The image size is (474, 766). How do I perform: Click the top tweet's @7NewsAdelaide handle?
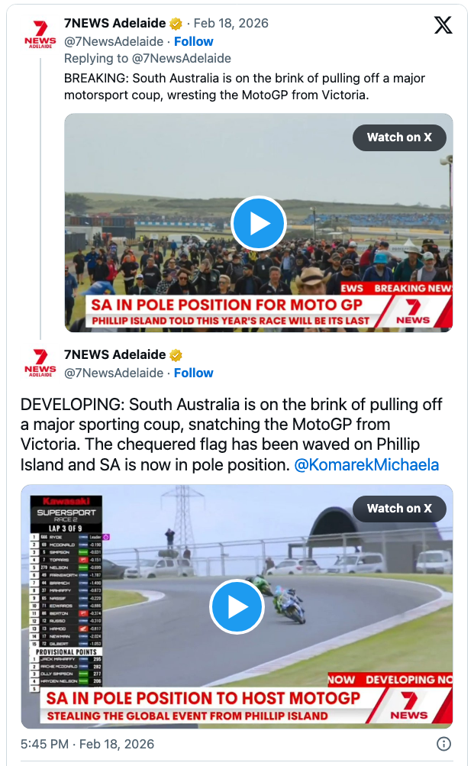pyautogui.click(x=114, y=41)
